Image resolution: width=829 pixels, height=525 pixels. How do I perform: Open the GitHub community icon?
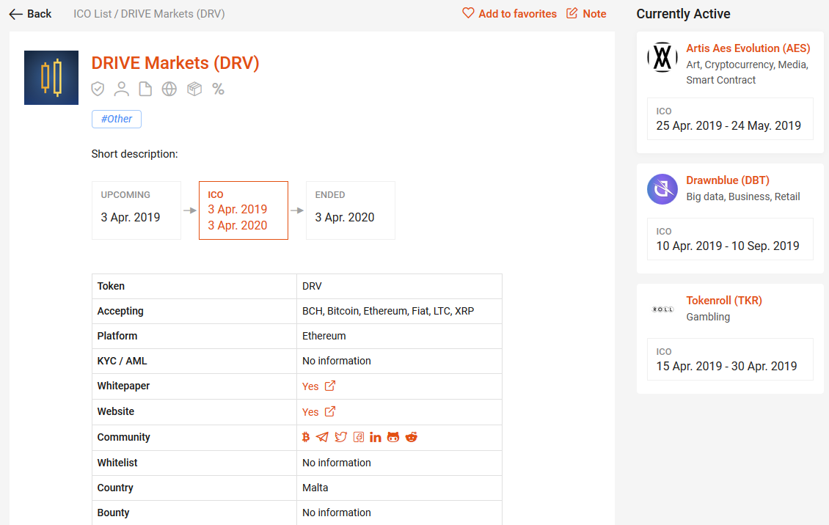click(x=393, y=437)
